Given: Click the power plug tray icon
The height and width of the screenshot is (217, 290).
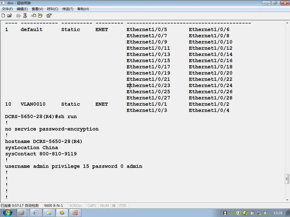Looking at the screenshot, I should click(x=252, y=213).
